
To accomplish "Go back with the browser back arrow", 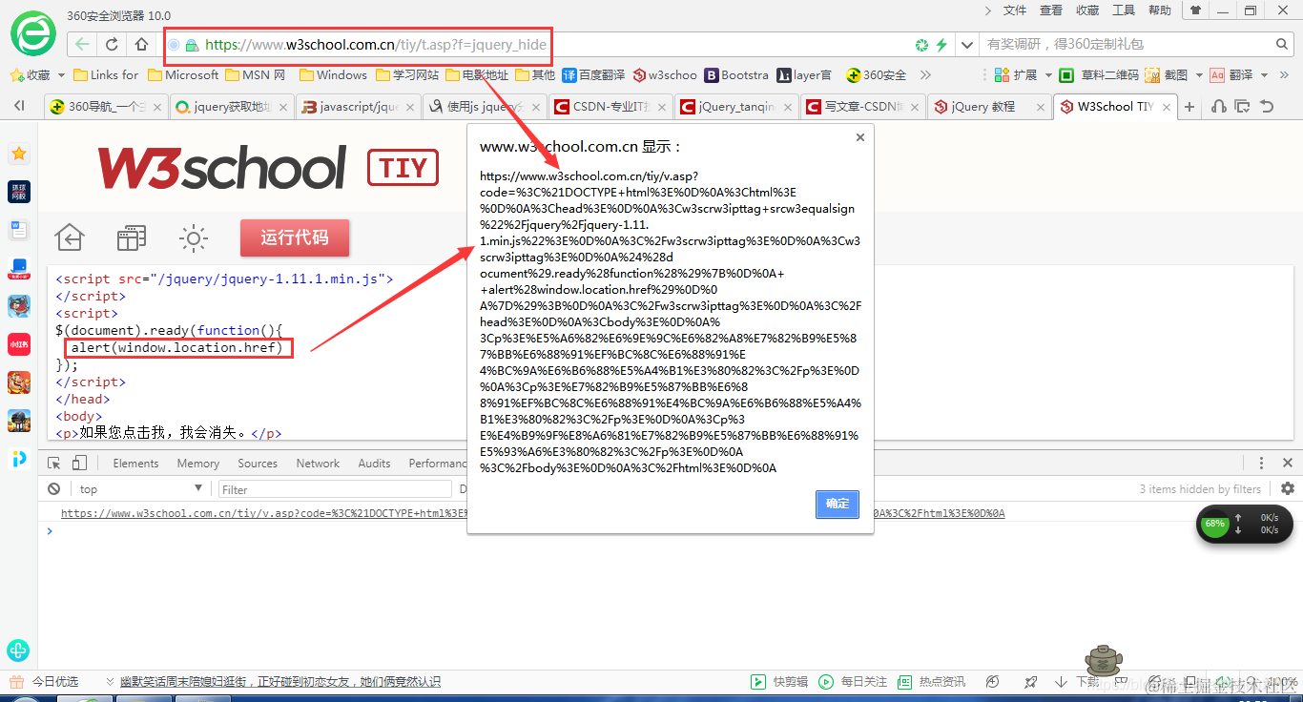I will (x=83, y=45).
